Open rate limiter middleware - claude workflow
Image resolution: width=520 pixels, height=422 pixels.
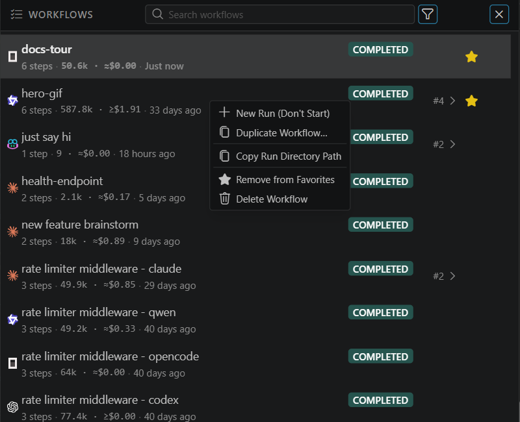tap(255, 275)
